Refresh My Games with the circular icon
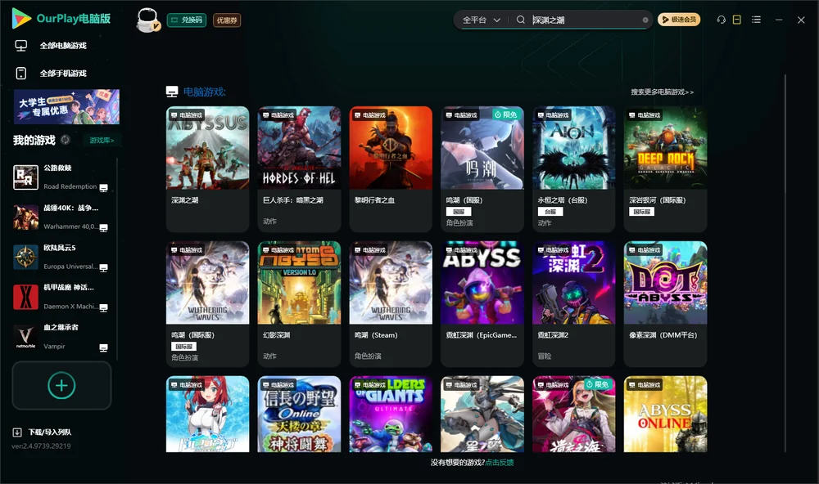Viewport: 819px width, 484px height. (x=66, y=140)
